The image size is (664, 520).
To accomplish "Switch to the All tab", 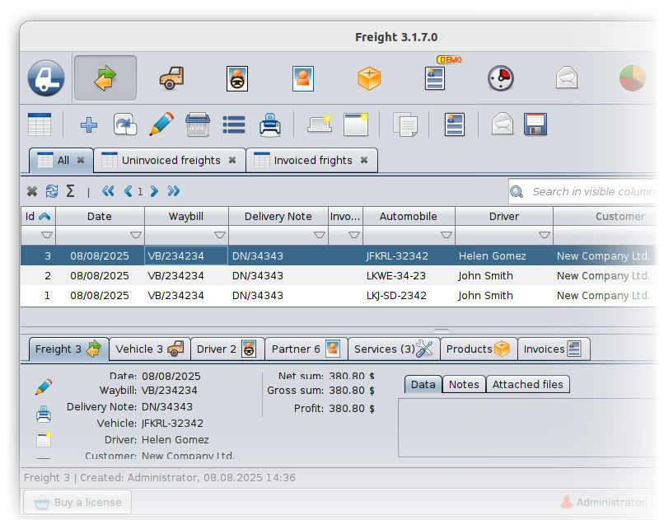I will click(61, 160).
